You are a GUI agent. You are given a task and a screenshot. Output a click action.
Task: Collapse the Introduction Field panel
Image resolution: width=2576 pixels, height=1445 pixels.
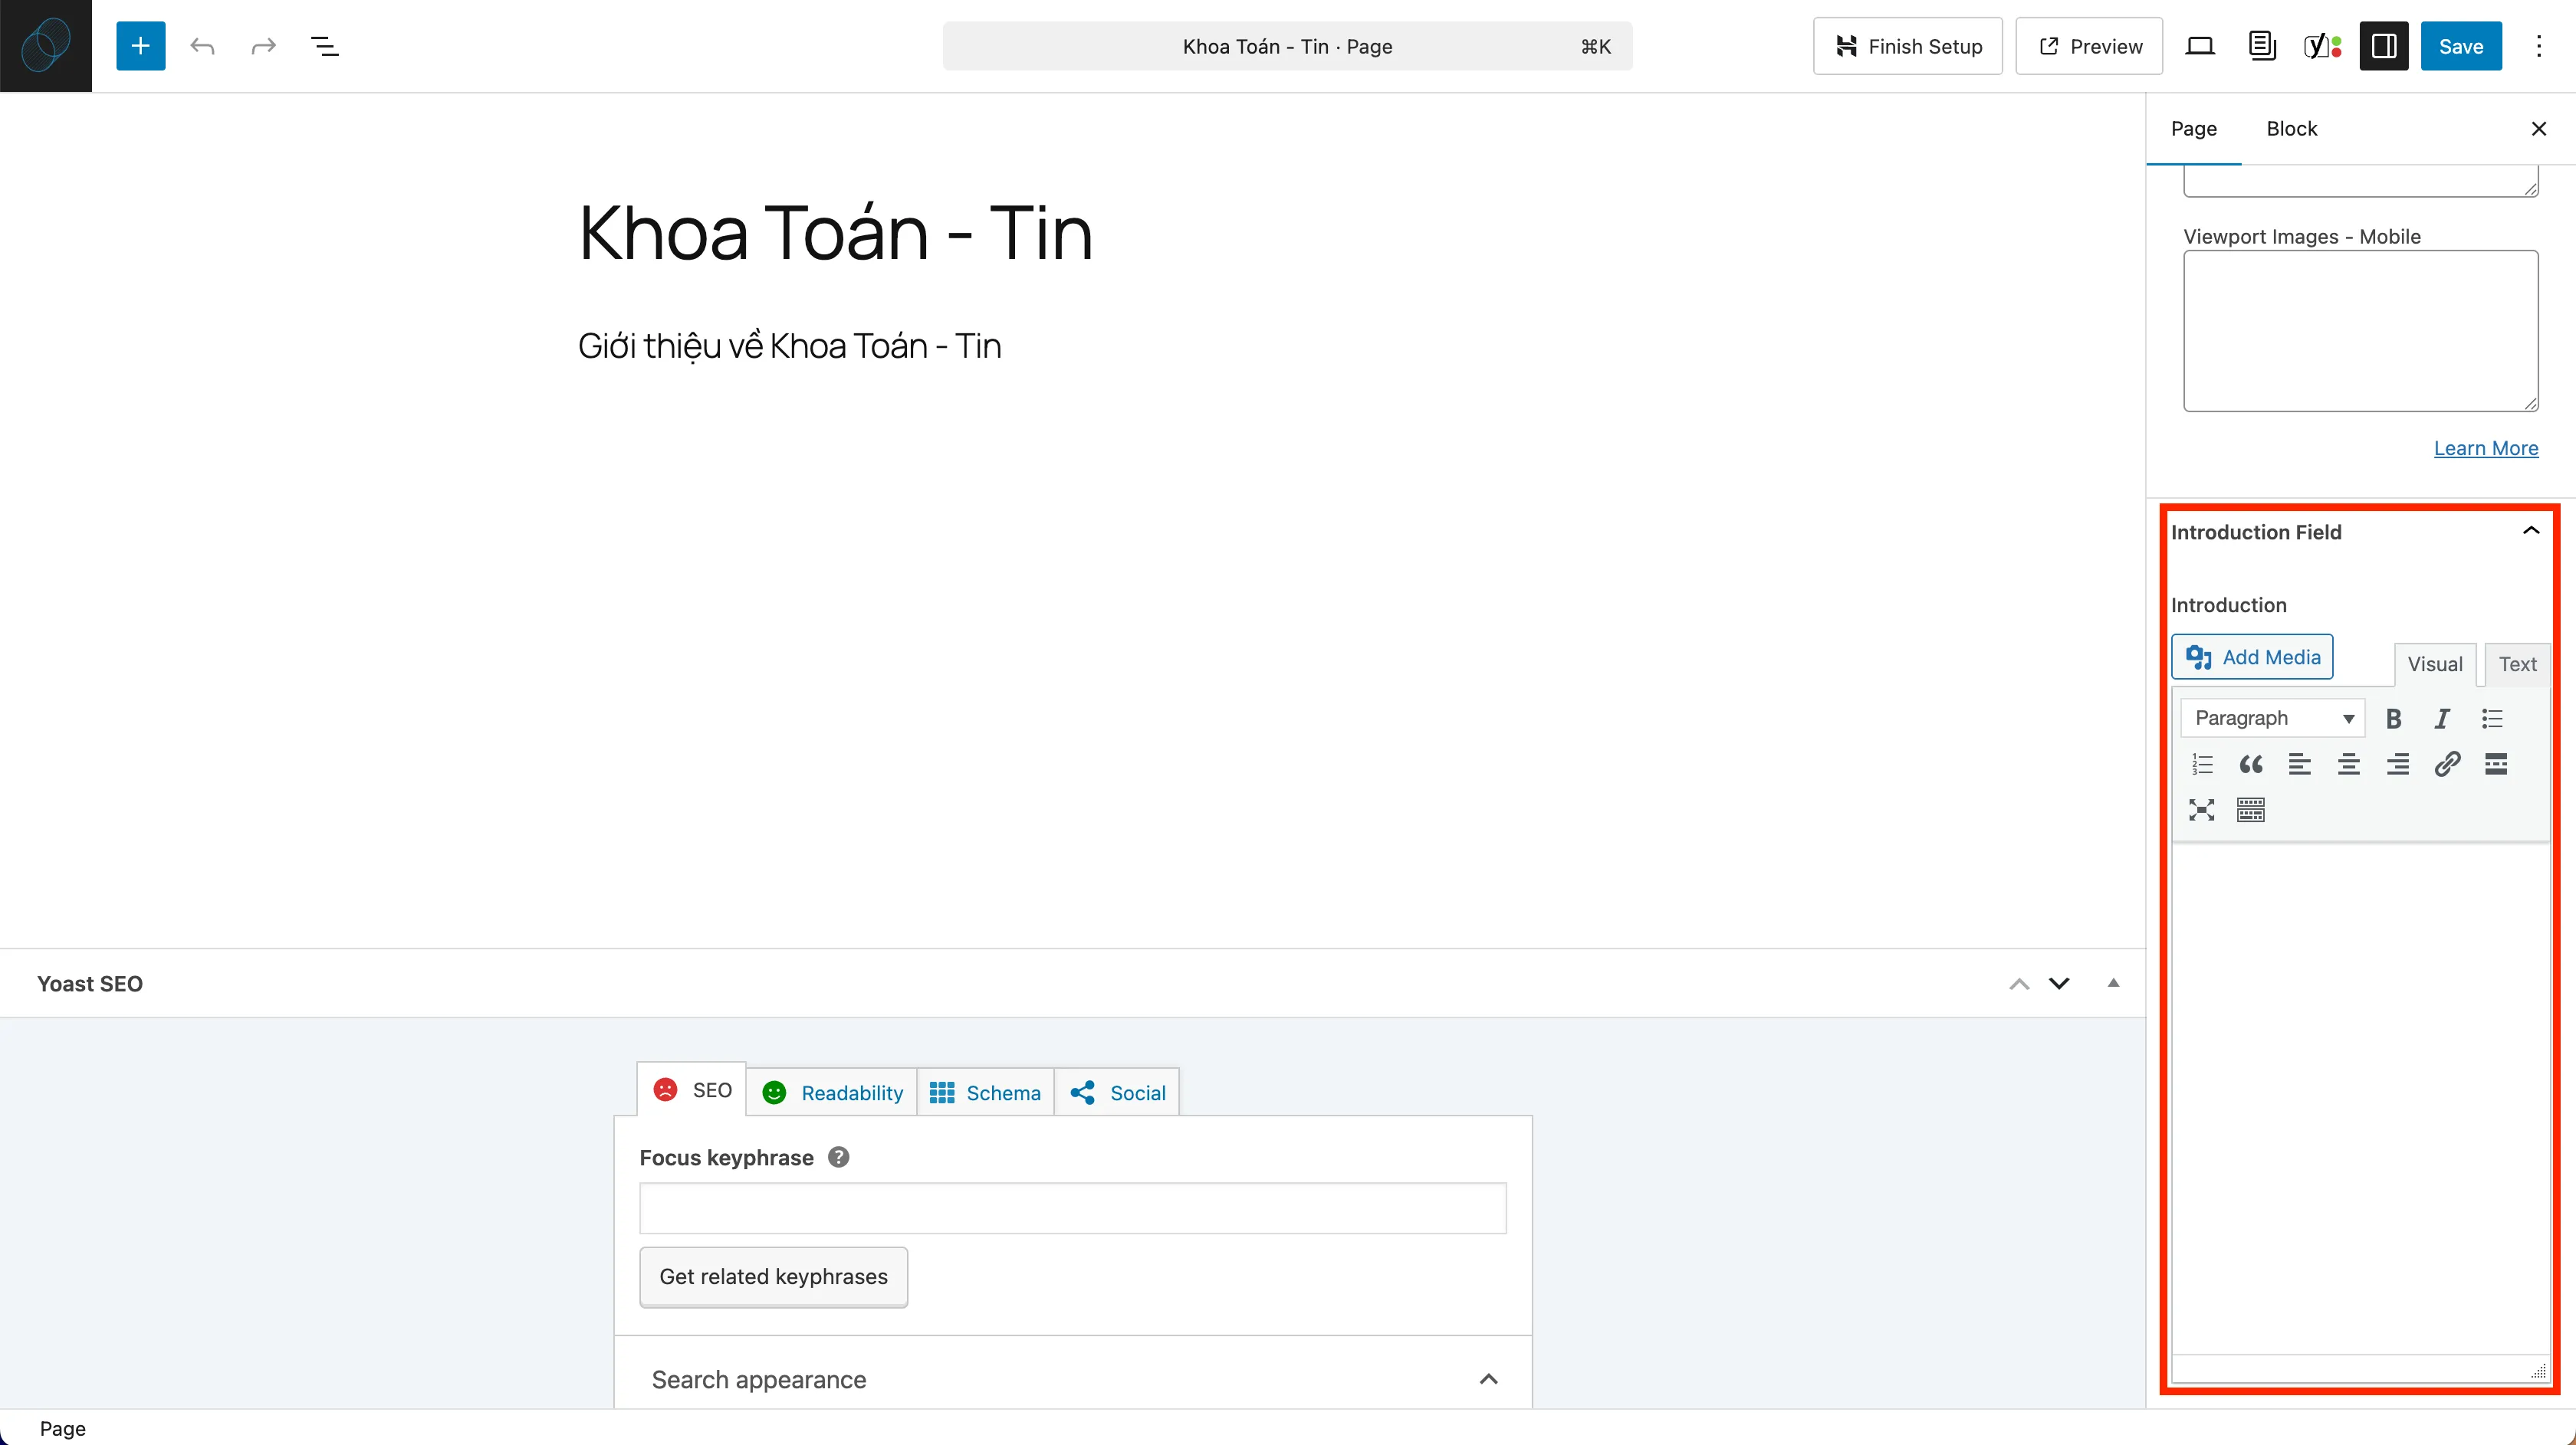(2531, 531)
